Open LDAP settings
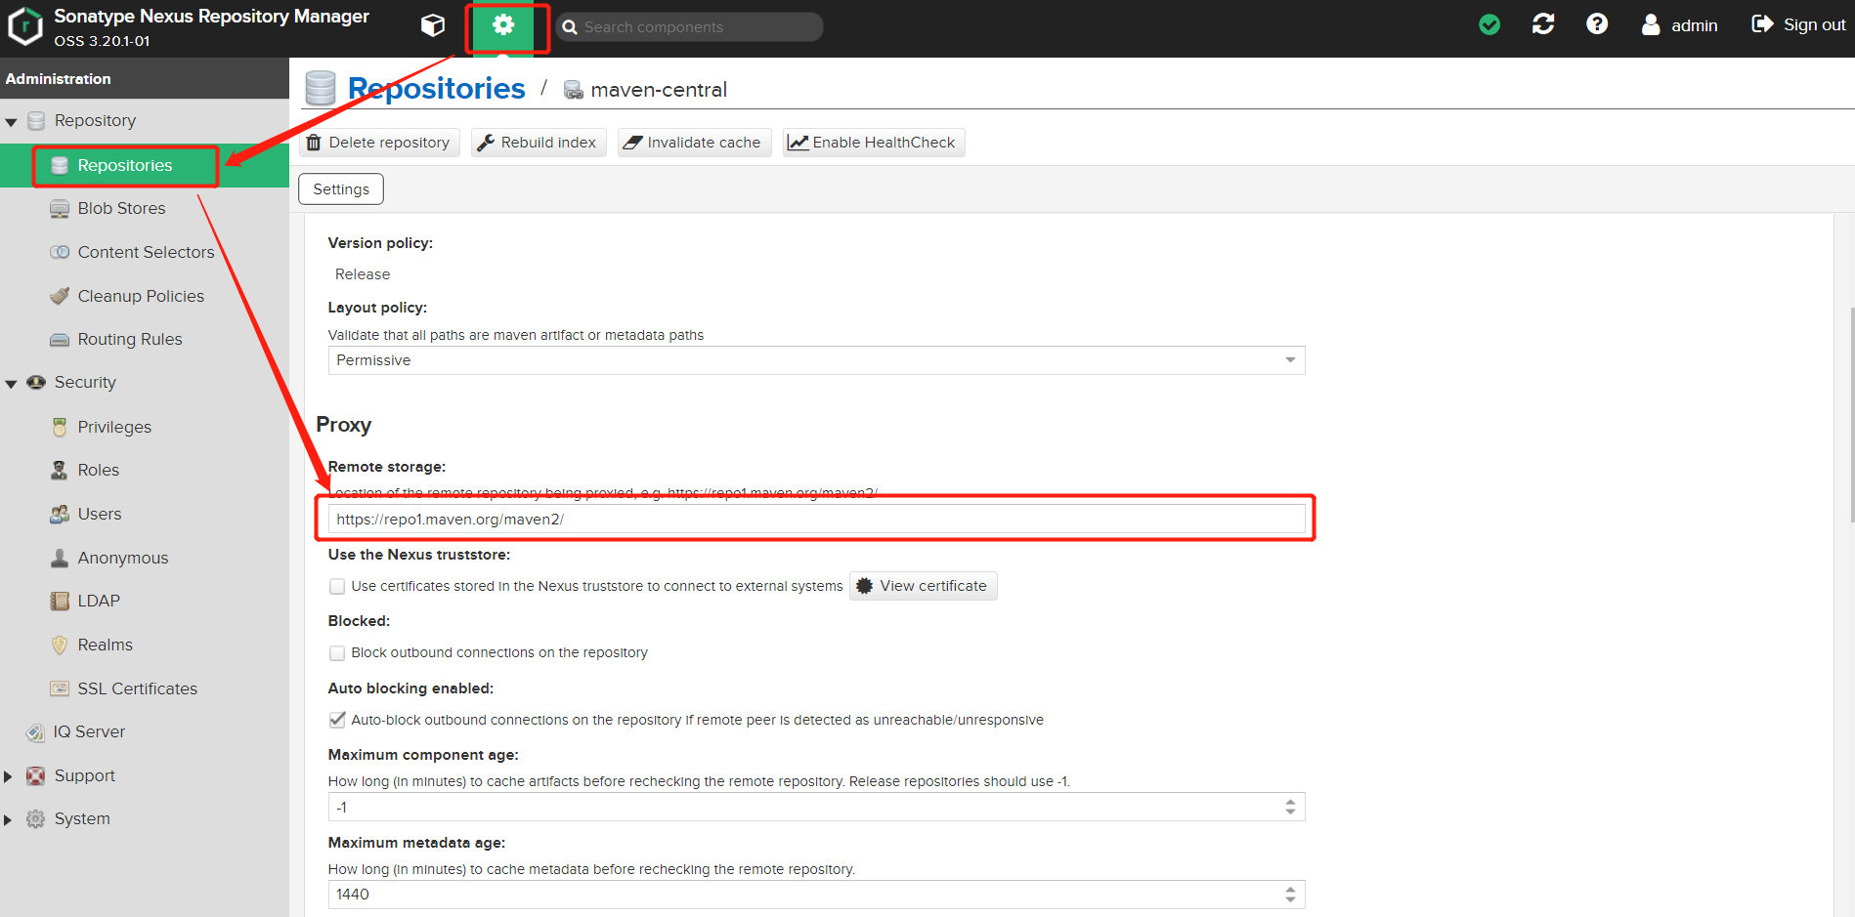Viewport: 1855px width, 917px height. click(x=99, y=601)
